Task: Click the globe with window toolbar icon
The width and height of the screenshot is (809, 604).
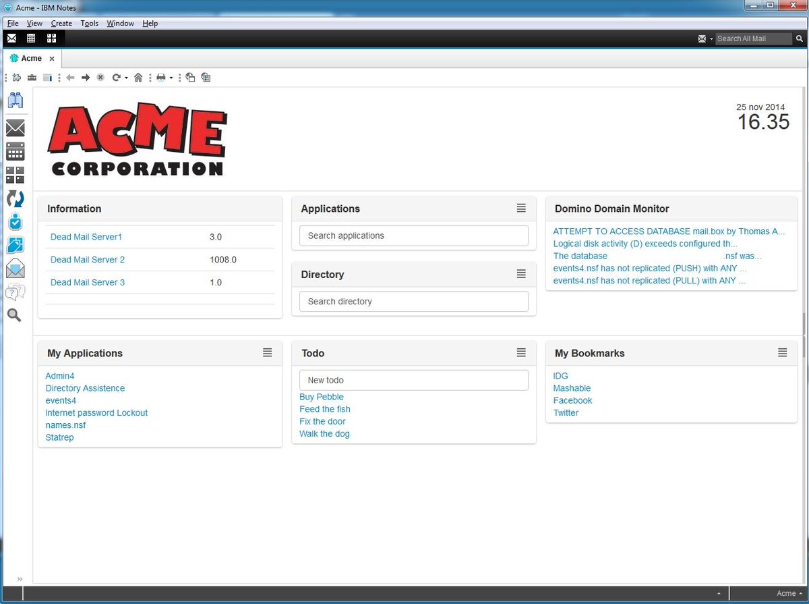Action: tap(190, 78)
